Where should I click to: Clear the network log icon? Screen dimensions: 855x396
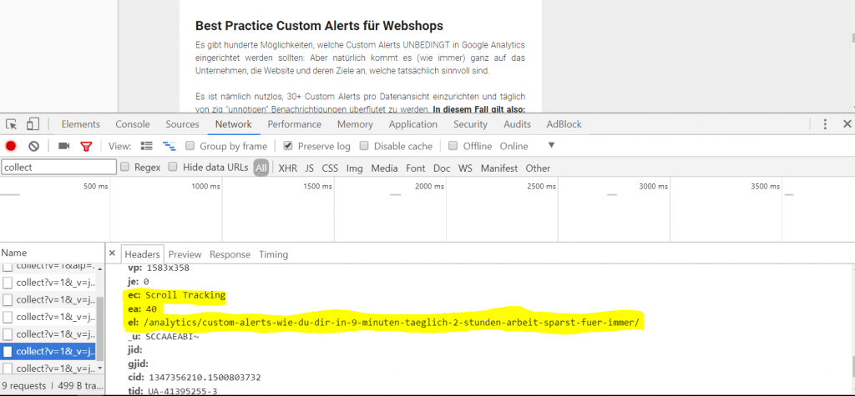point(33,146)
